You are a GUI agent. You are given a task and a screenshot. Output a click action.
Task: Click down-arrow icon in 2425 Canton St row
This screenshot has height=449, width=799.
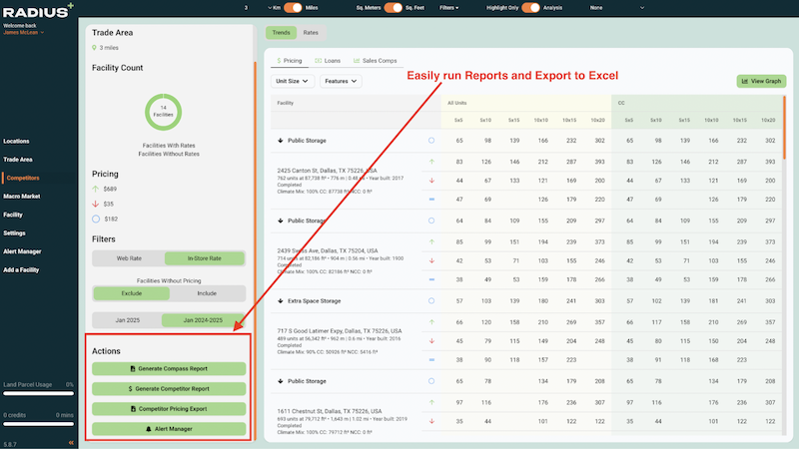(x=431, y=181)
